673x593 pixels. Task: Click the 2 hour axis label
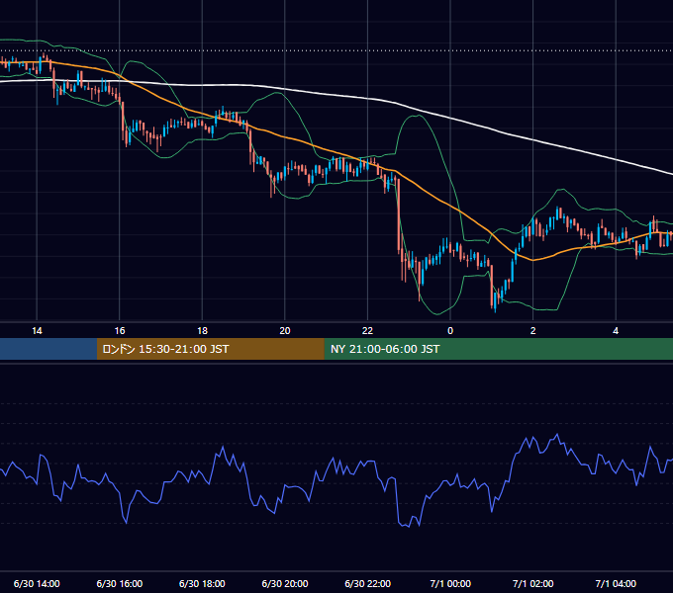point(533,331)
